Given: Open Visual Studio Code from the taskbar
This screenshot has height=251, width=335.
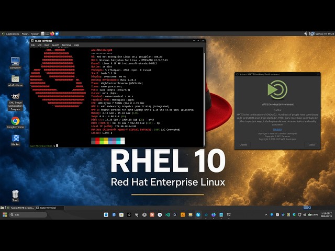Looking at the screenshot, I should [x=167, y=215].
